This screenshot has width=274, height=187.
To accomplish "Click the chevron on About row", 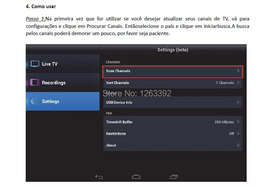I will click(238, 145).
